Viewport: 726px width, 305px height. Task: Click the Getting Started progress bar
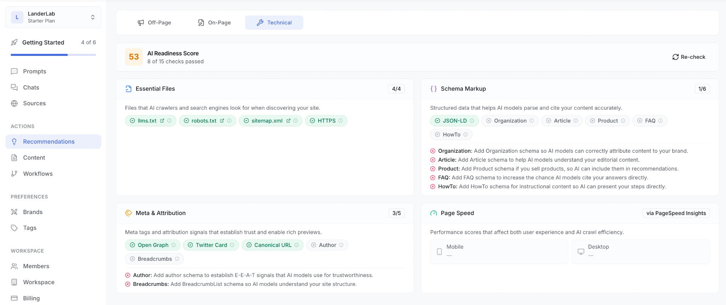[x=53, y=55]
